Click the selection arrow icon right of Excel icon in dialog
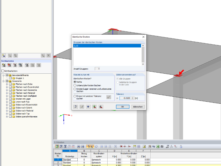 (x=101, y=107)
